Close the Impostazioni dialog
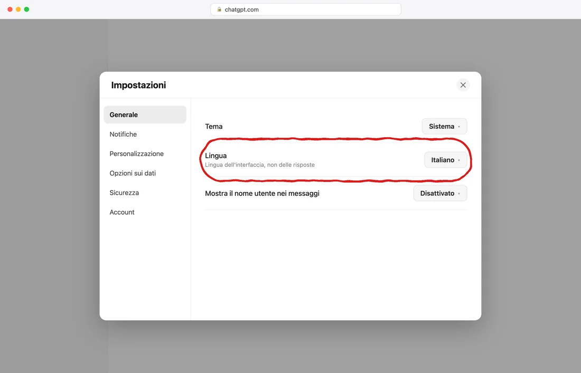 (x=463, y=85)
